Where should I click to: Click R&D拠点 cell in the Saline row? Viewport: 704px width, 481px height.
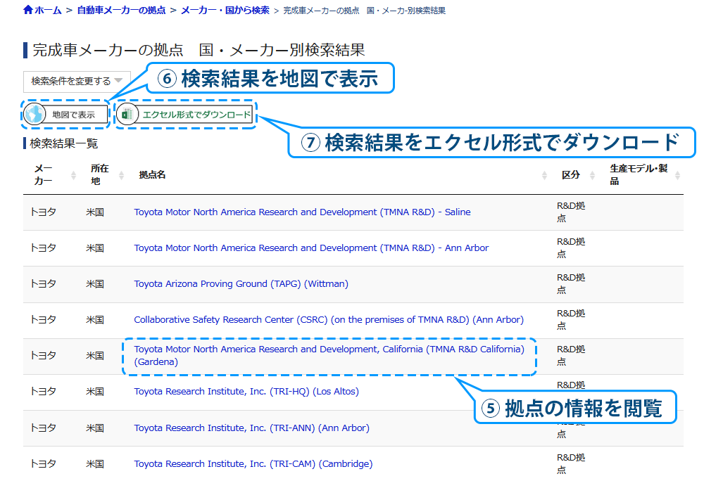click(x=571, y=212)
